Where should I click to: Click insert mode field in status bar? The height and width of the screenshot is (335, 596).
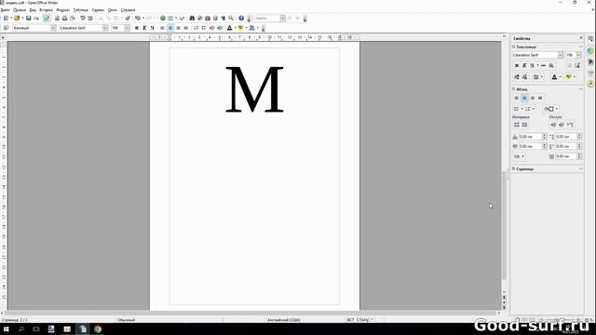350,320
